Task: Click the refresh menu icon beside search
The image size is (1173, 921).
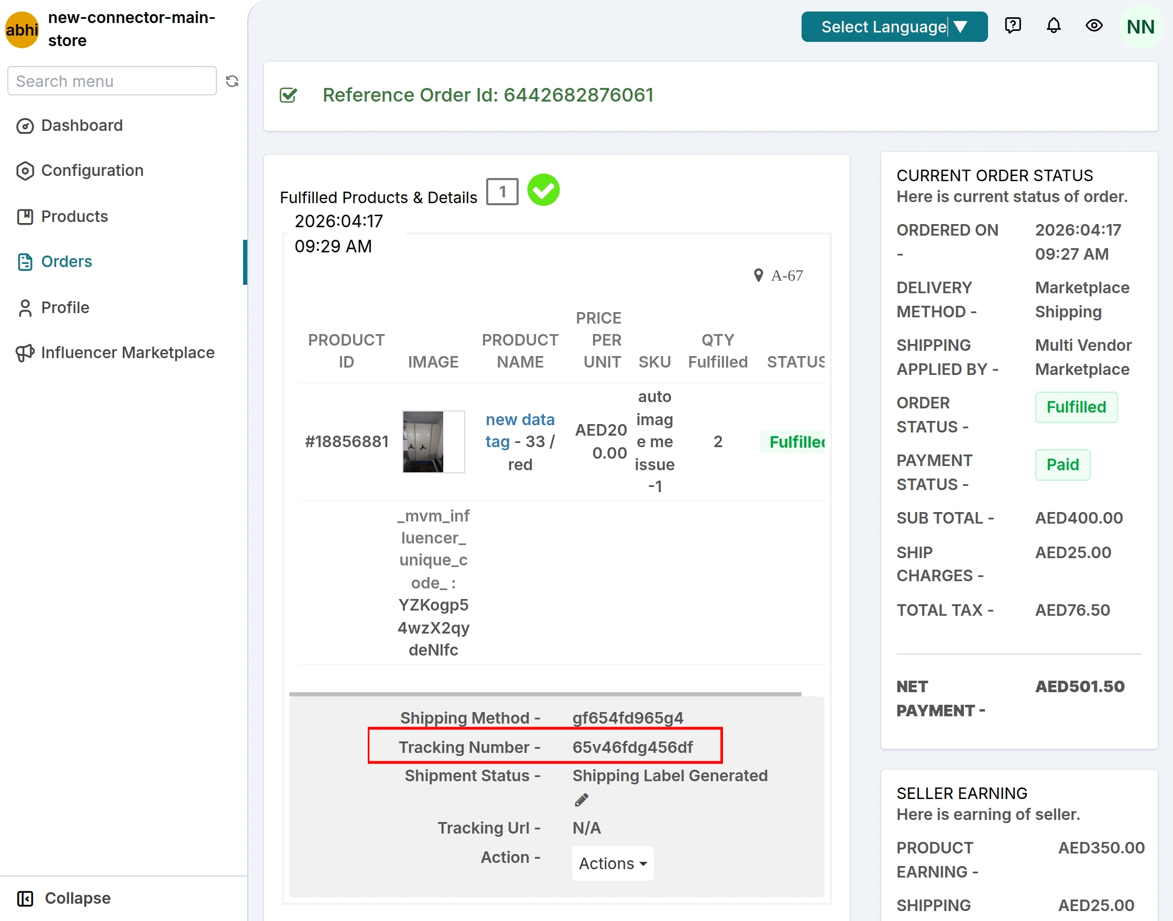Action: (x=232, y=81)
